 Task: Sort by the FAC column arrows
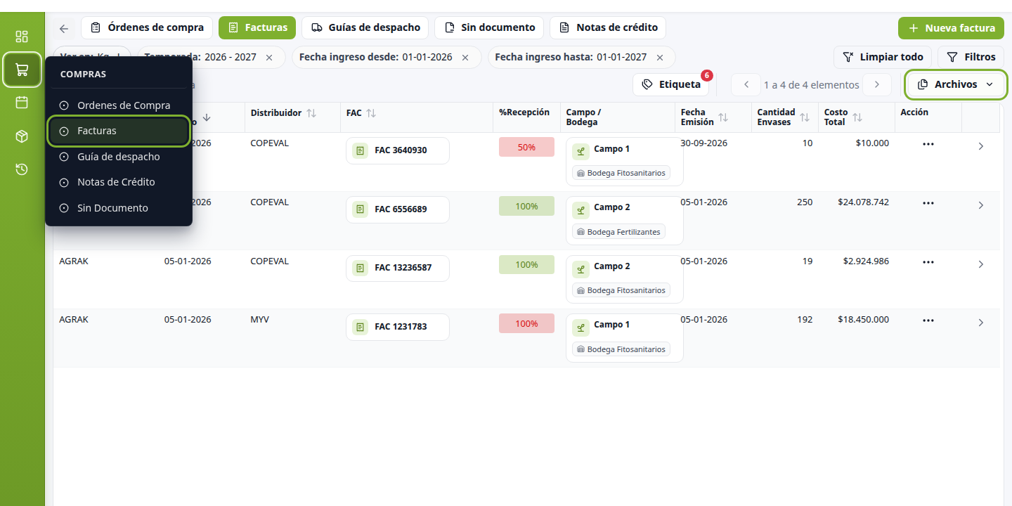pos(371,113)
